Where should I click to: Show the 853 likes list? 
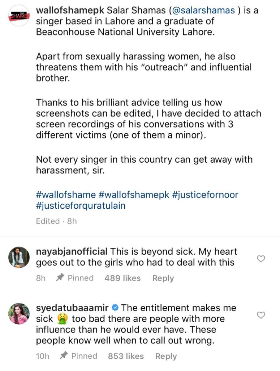[x=126, y=356]
